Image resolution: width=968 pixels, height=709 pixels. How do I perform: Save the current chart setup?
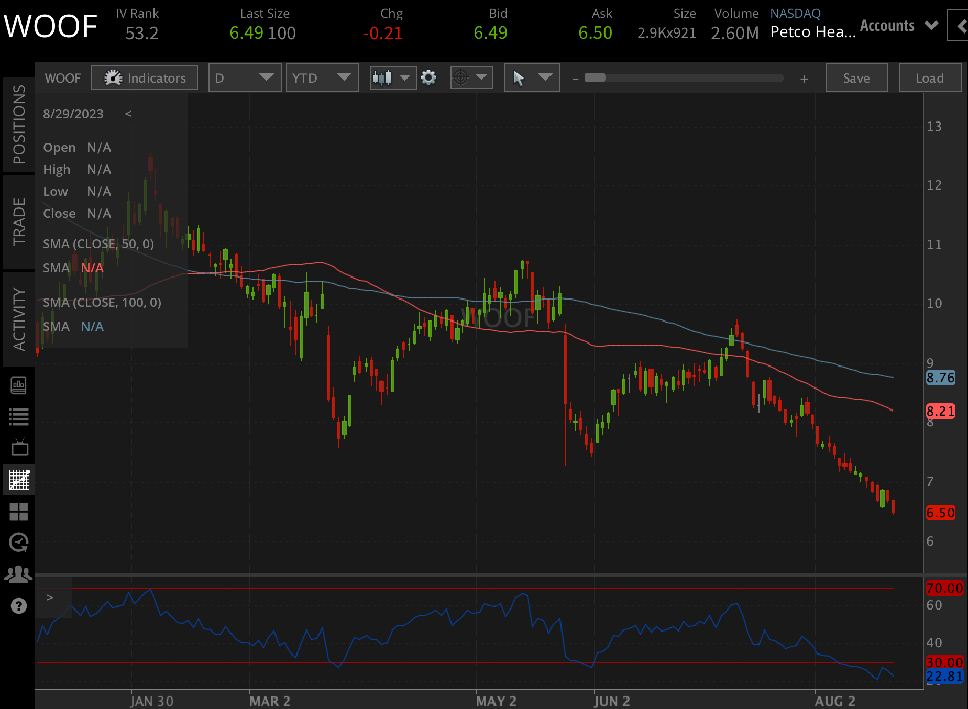click(x=856, y=78)
